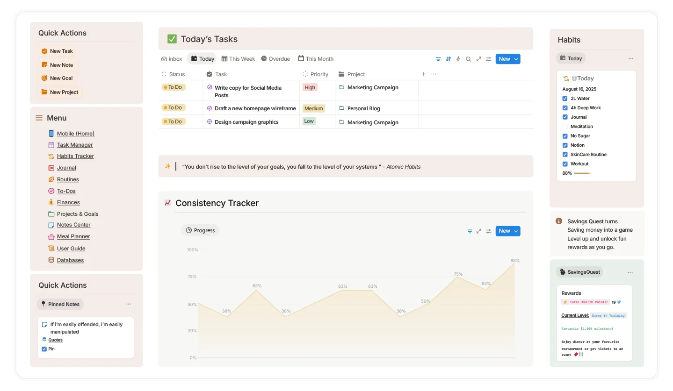Switch to the inbox tab
The image size is (673, 391).
(172, 59)
